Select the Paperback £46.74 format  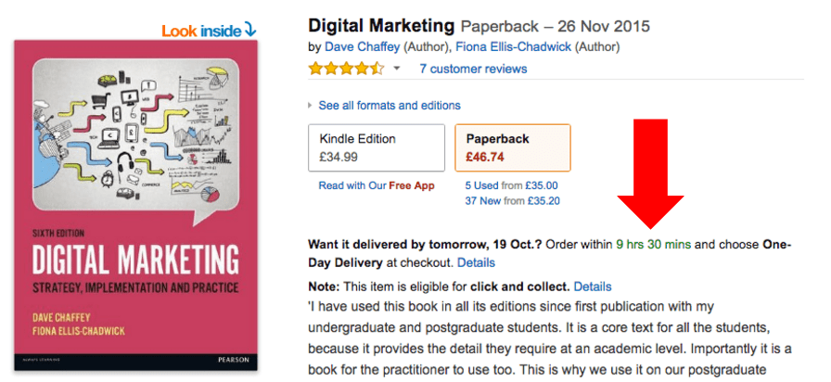512,147
